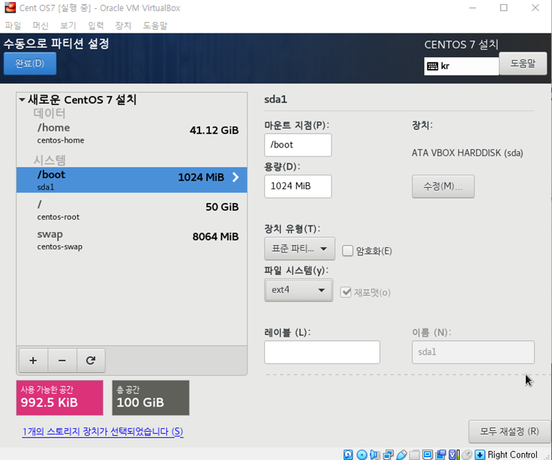Open the 1개의 스토리지 장치가 선택되었습니다 link
This screenshot has height=460, width=552.
pyautogui.click(x=103, y=431)
